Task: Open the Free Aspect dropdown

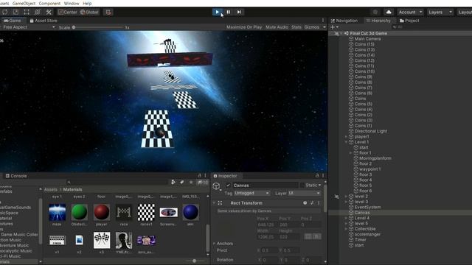Action: pos(28,27)
